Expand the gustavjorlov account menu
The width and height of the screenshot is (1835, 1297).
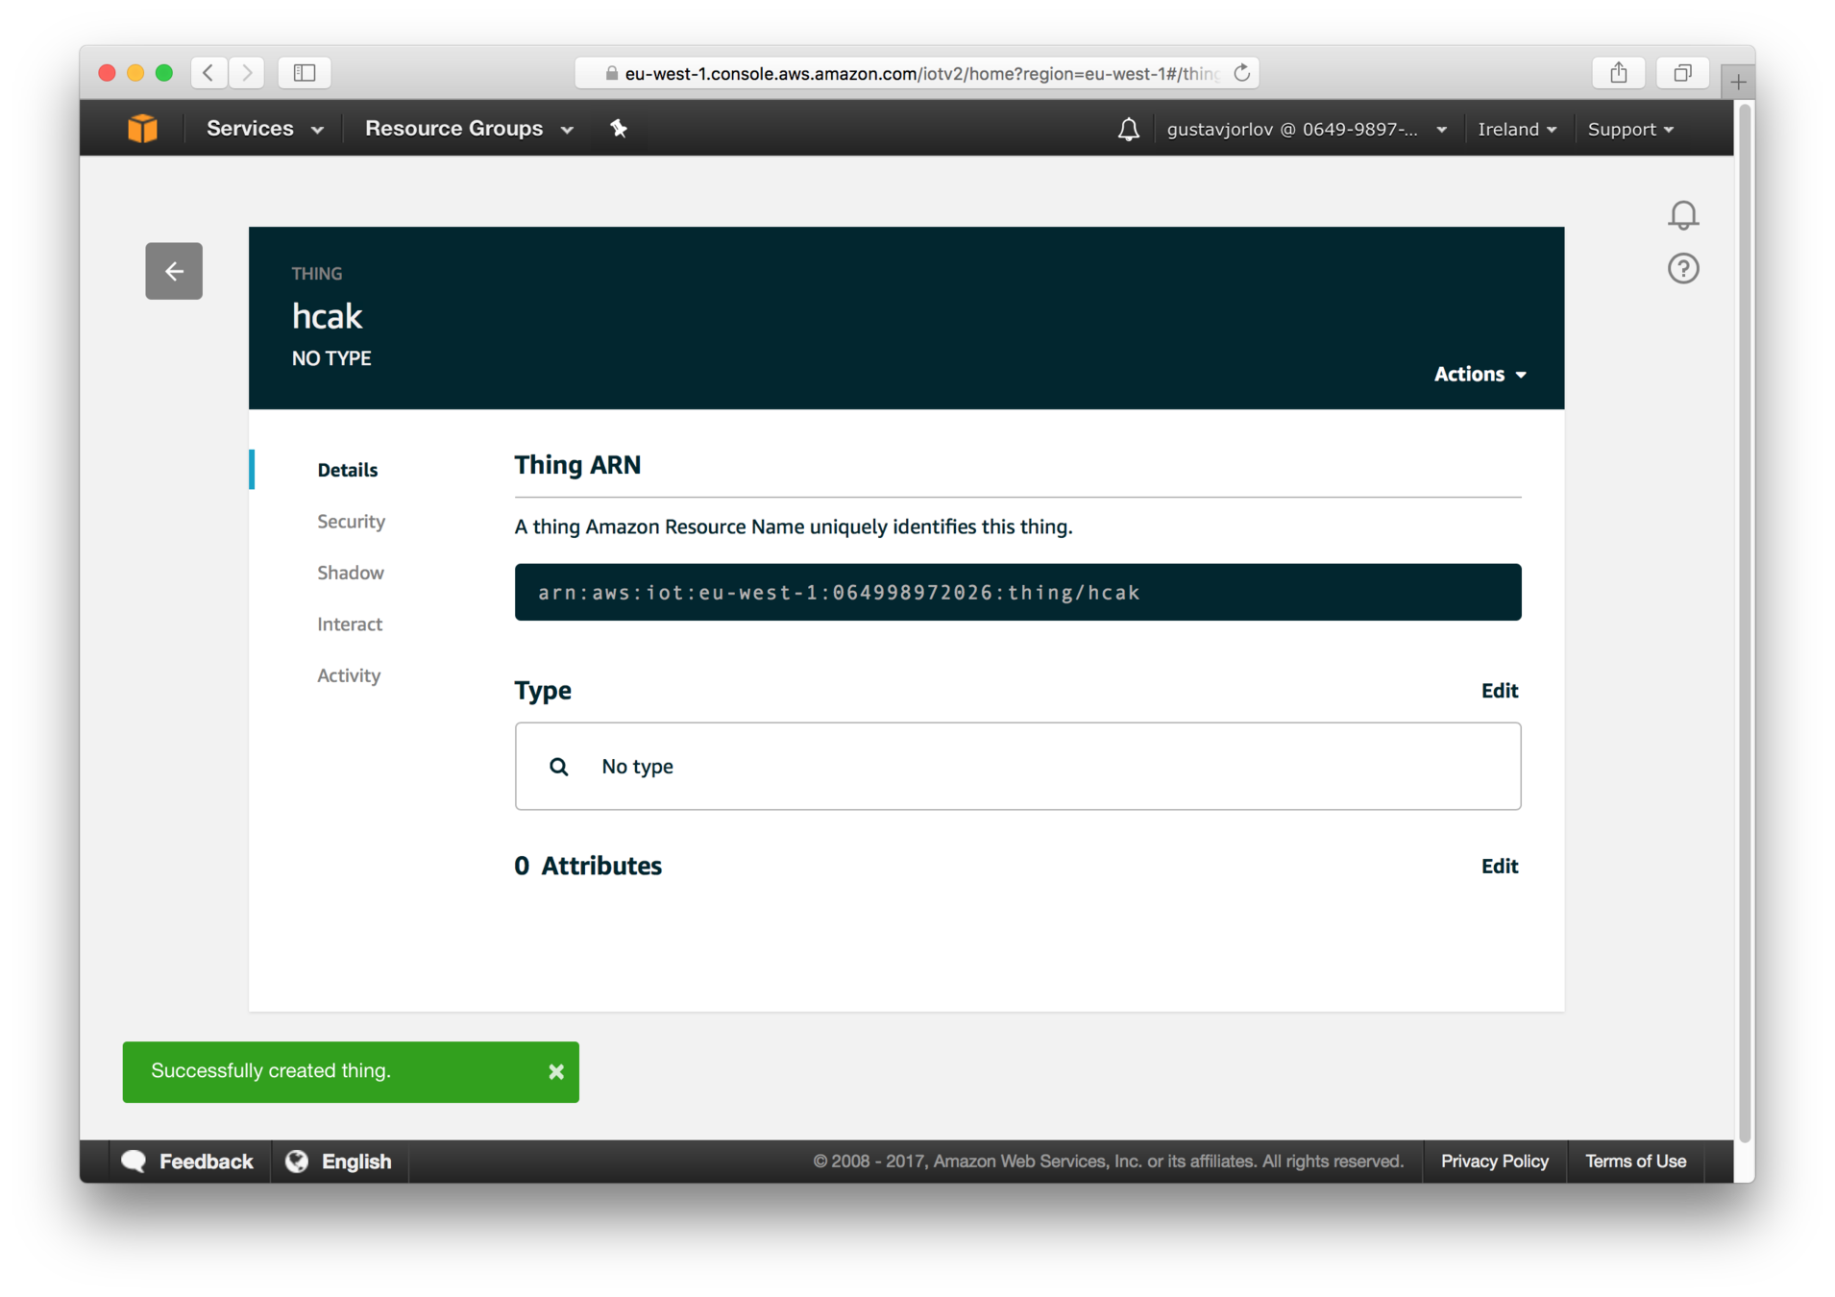[1307, 130]
